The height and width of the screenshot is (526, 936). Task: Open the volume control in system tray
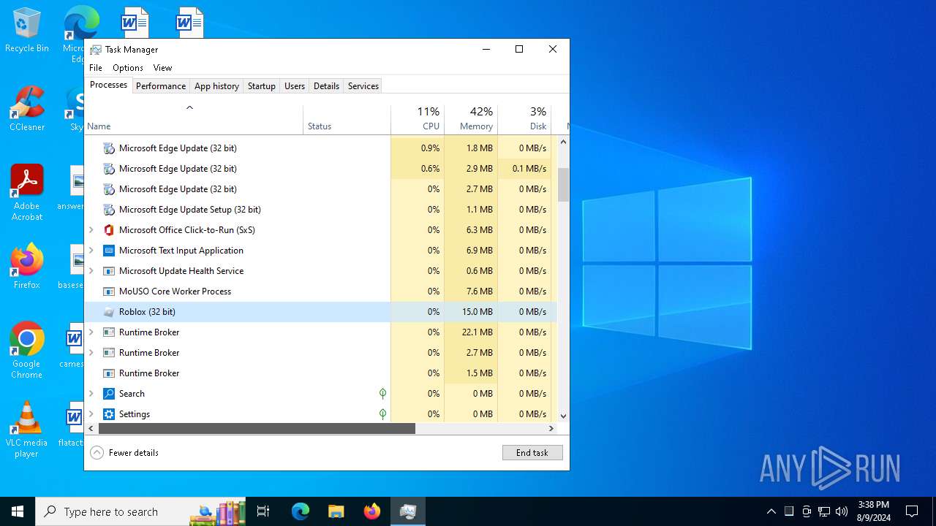click(x=842, y=511)
